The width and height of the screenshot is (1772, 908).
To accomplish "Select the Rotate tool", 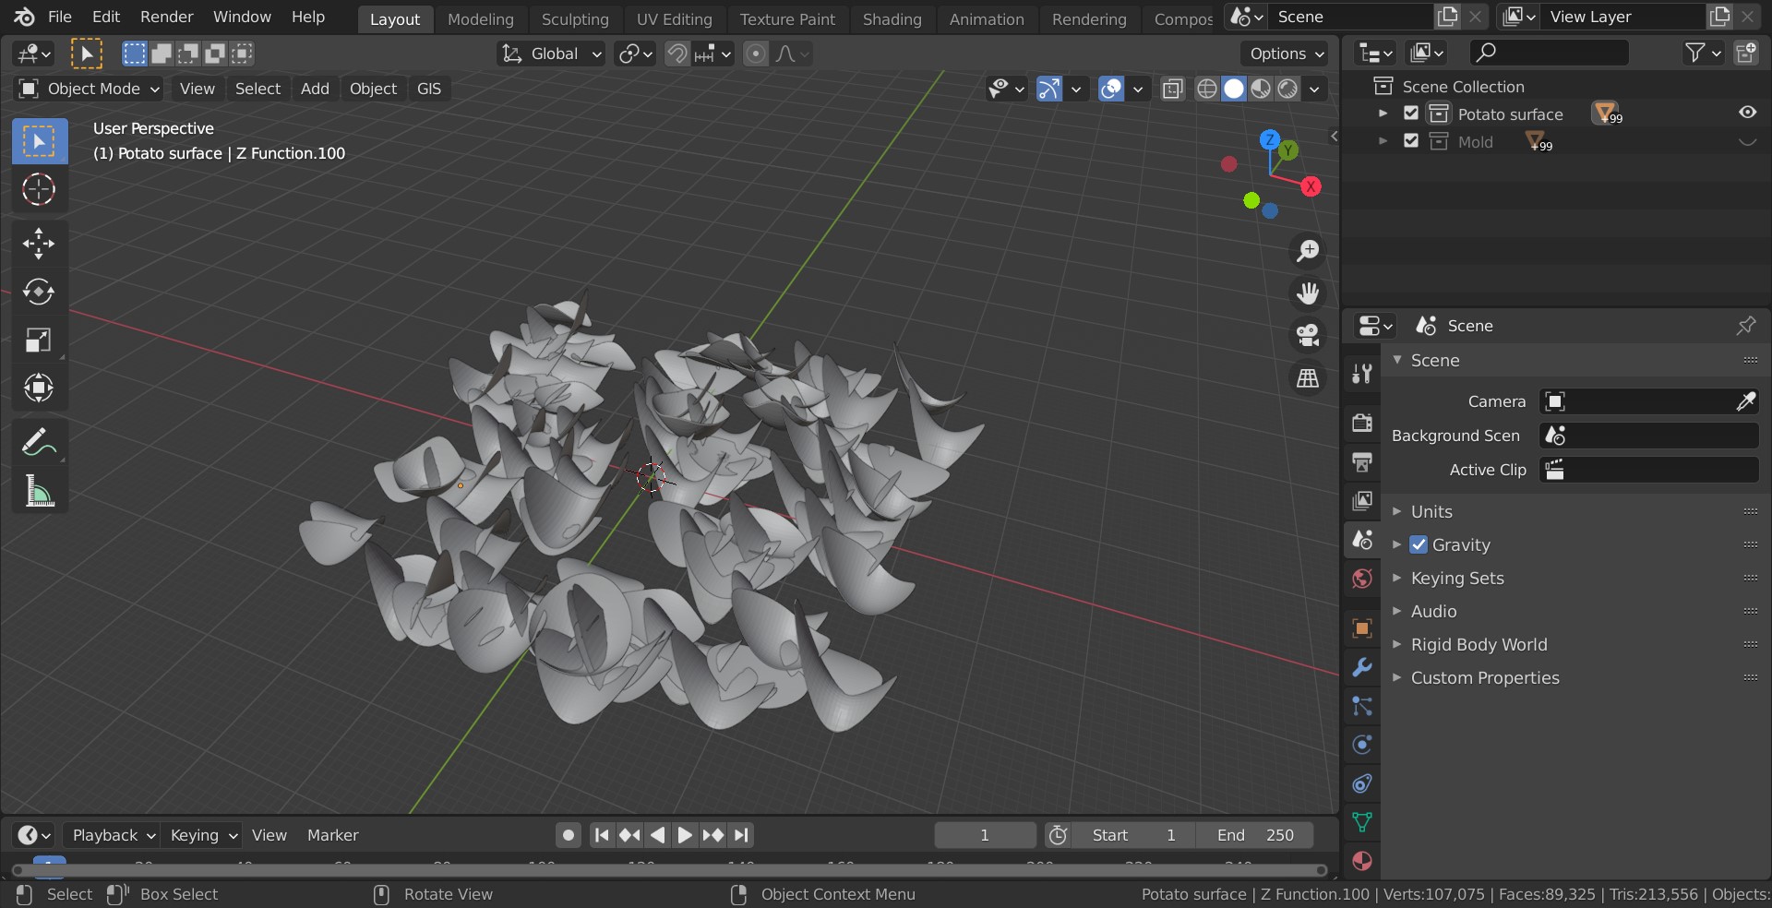I will (38, 292).
